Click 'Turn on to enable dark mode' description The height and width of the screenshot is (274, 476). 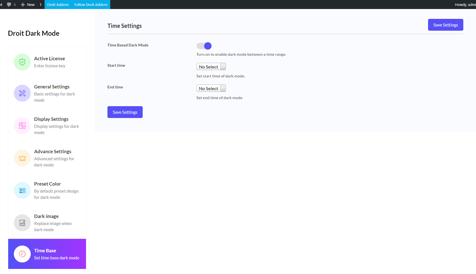tap(241, 54)
